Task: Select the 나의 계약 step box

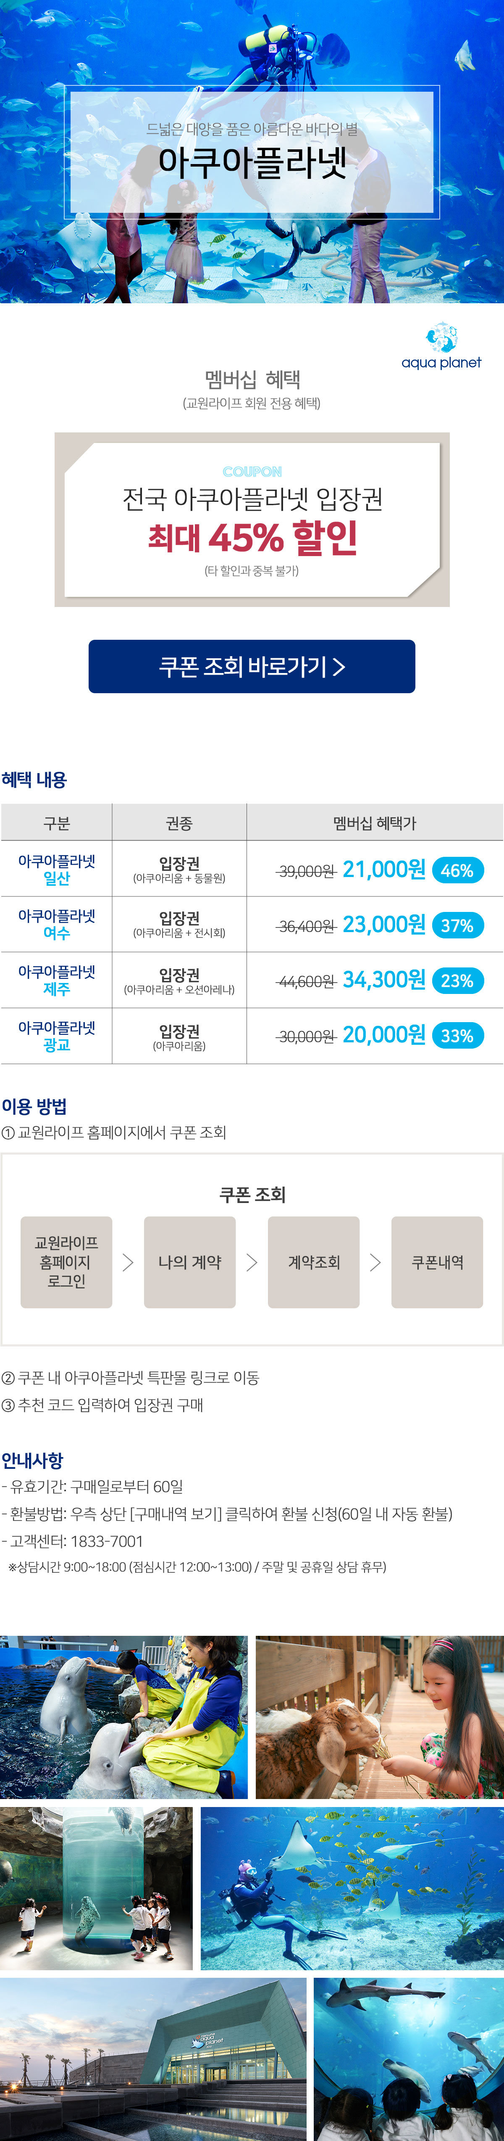Action: 189,1262
